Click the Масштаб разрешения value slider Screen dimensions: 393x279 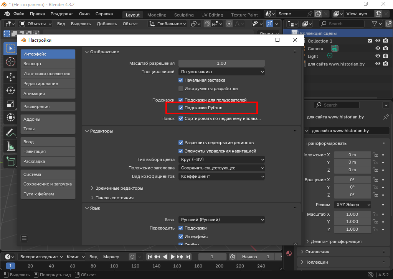(221, 63)
